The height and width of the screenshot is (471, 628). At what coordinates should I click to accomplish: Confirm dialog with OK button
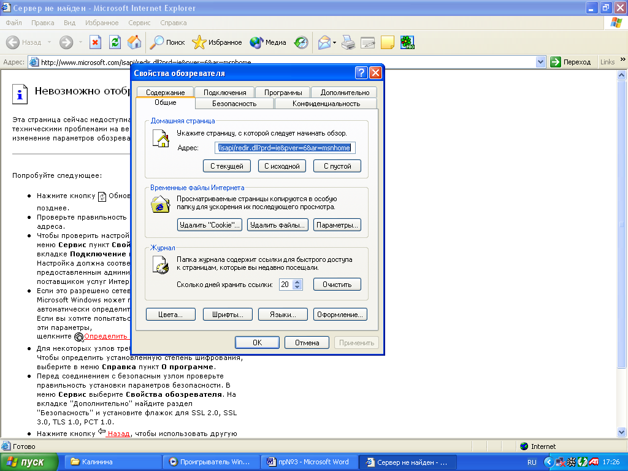click(257, 342)
